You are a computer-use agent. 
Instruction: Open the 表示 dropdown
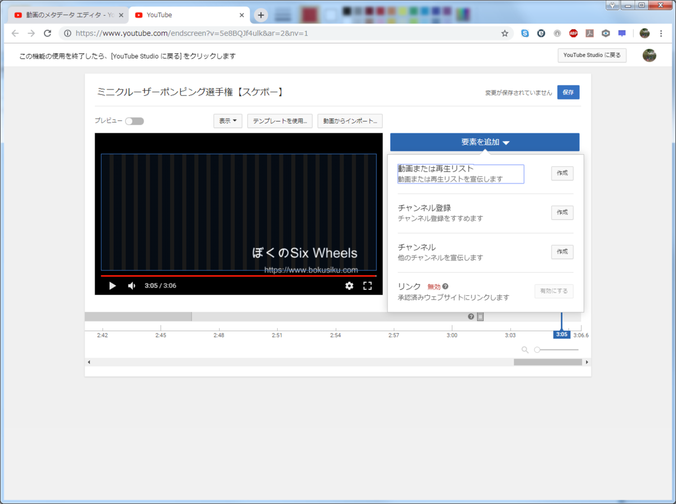click(228, 121)
